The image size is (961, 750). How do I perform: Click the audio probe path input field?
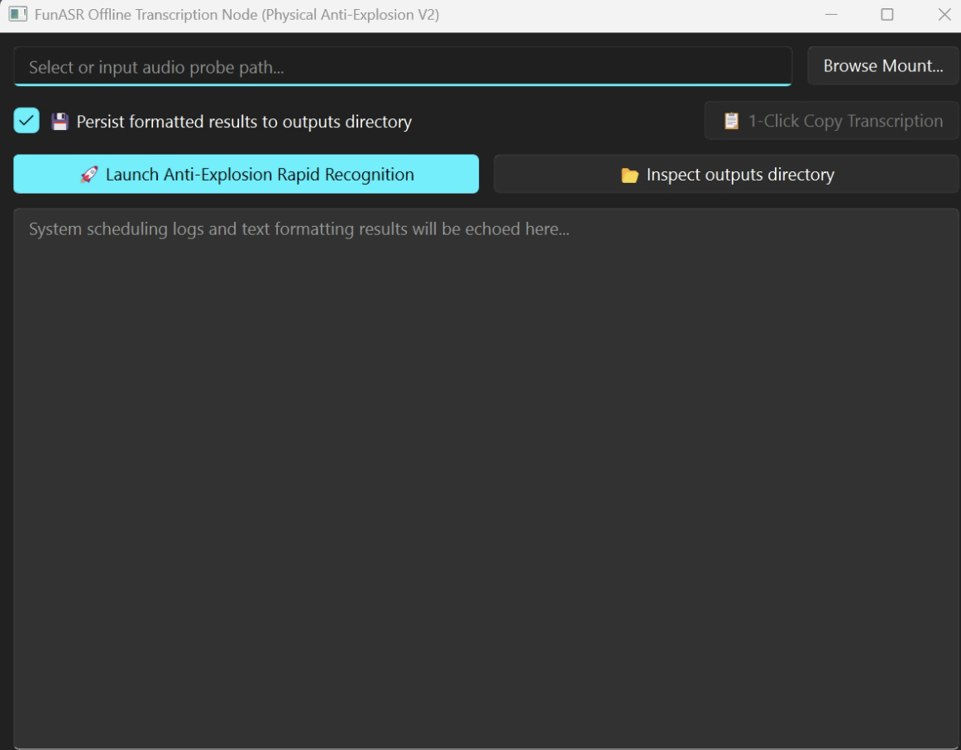click(403, 67)
